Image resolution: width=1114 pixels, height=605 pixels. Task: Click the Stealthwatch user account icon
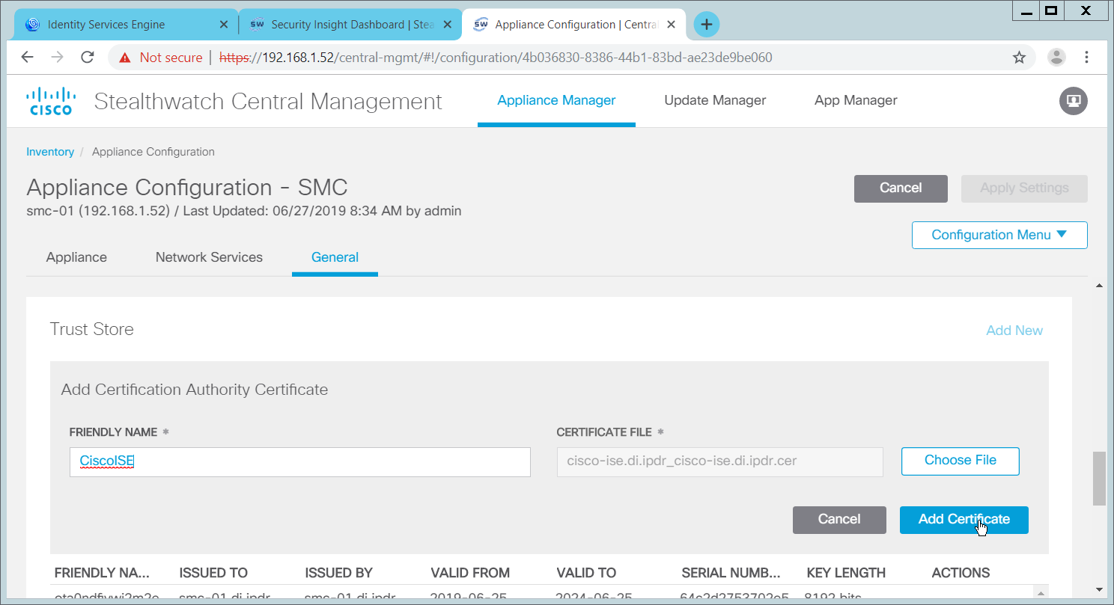coord(1073,100)
